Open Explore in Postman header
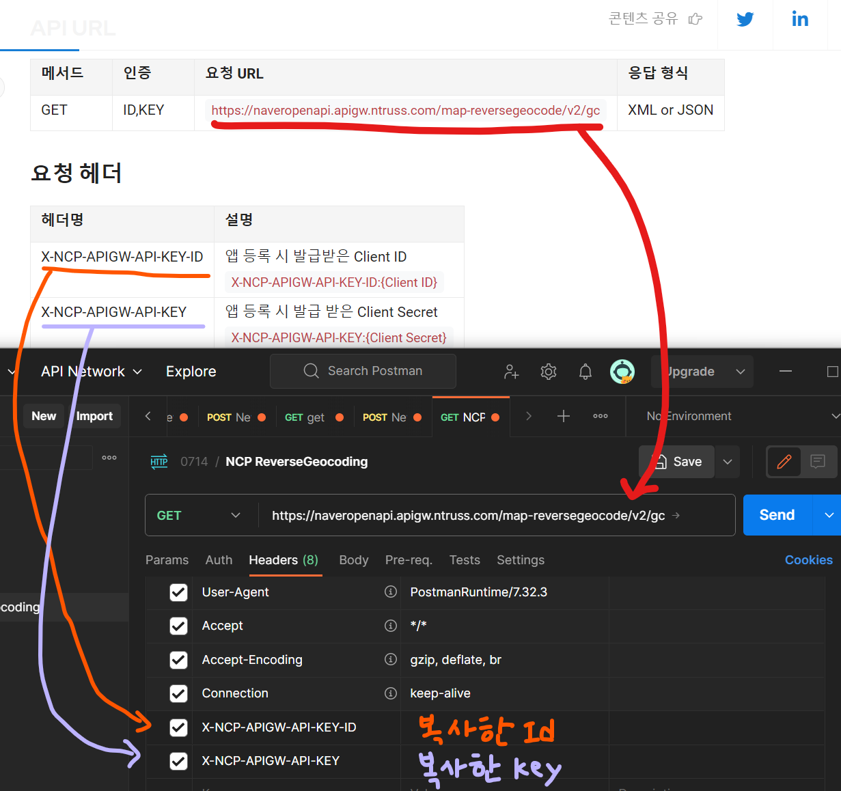This screenshot has width=841, height=791. 191,372
